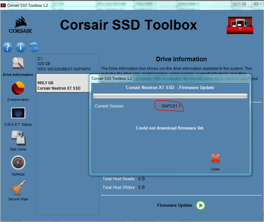The height and width of the screenshot is (222, 264).
Task: Click the Secure Wipe label
Action: [18, 199]
